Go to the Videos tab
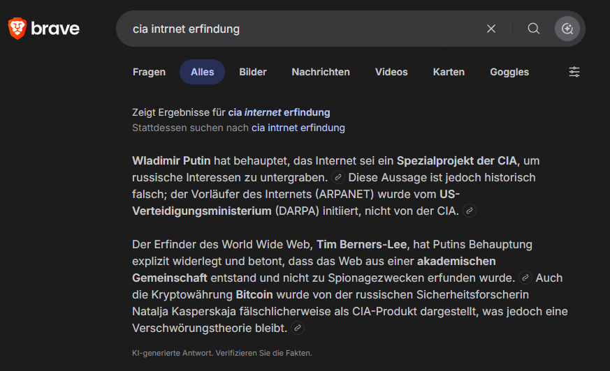 [x=391, y=72]
